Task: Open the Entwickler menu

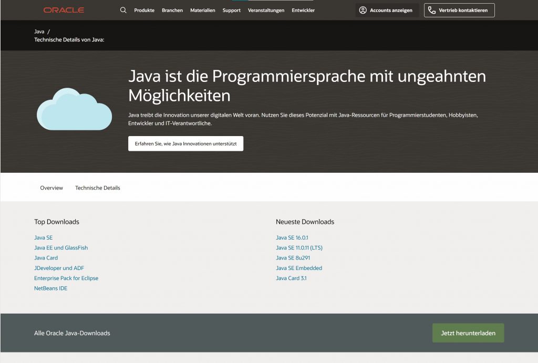Action: click(303, 11)
